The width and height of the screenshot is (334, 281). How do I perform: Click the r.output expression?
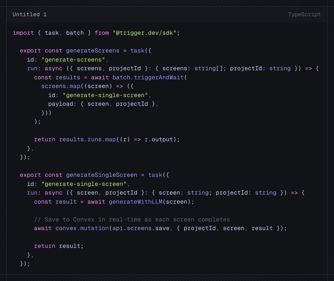click(x=159, y=140)
